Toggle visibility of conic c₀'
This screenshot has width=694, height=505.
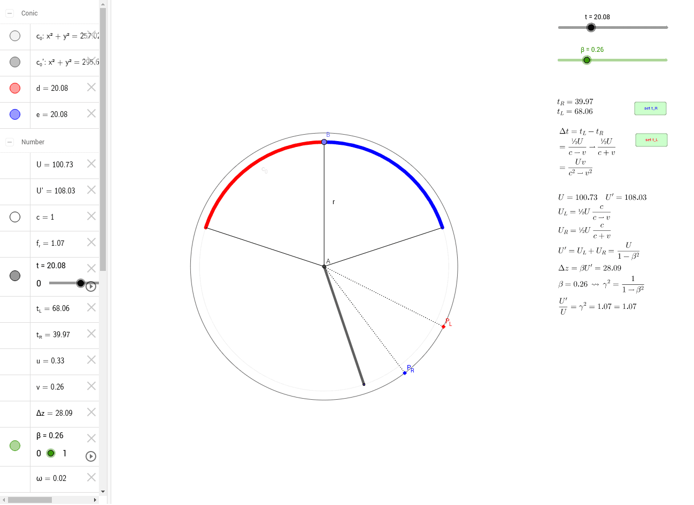click(x=15, y=62)
